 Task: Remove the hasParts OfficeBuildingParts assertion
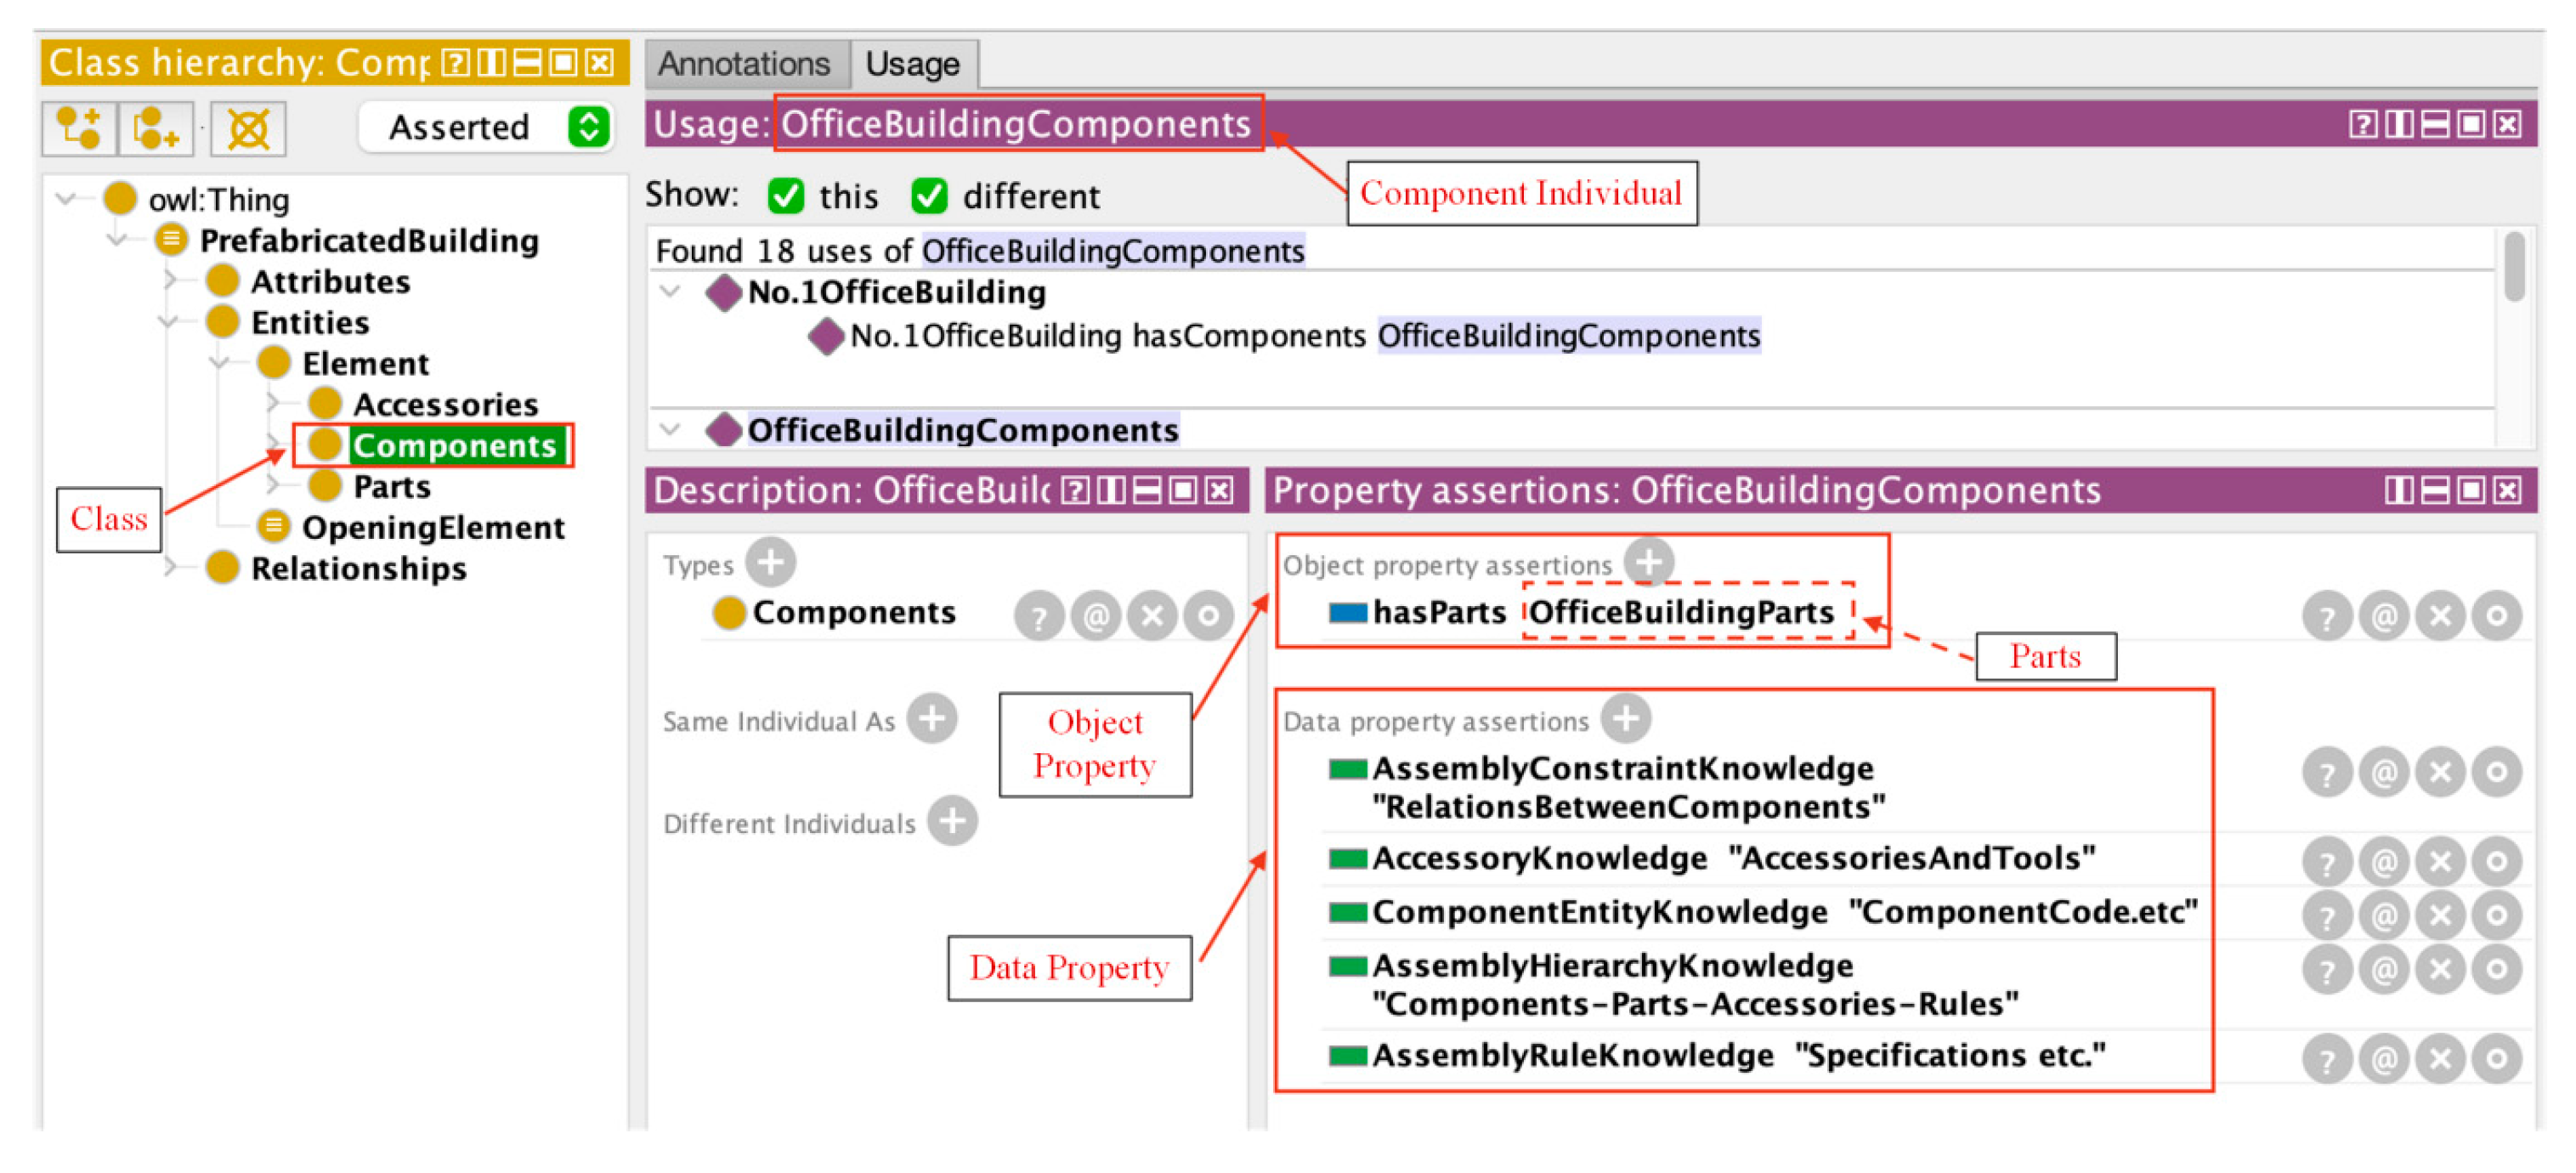(x=2440, y=615)
